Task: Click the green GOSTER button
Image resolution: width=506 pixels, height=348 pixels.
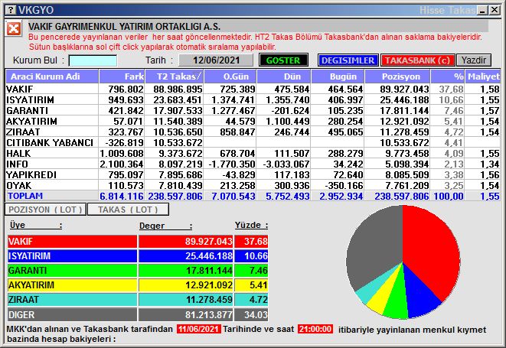Action: pyautogui.click(x=283, y=60)
